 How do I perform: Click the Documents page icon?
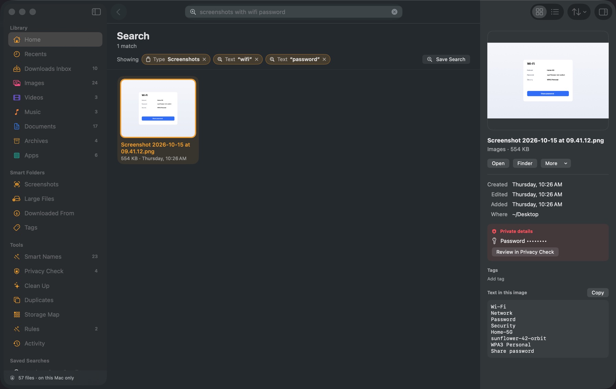[17, 126]
